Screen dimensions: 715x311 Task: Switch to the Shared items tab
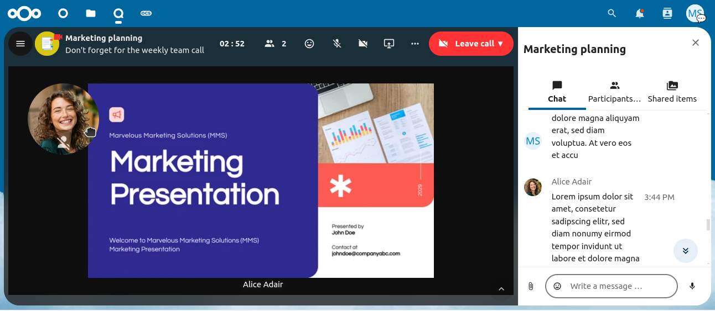pyautogui.click(x=672, y=92)
